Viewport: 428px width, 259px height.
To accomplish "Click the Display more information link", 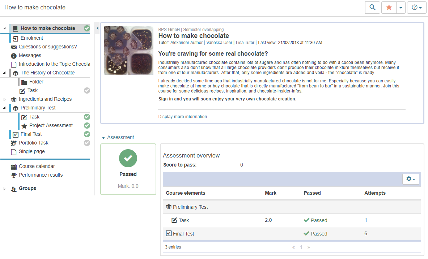I will pyautogui.click(x=183, y=117).
